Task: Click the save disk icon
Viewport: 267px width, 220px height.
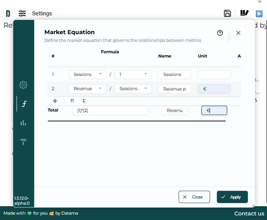Action: 228,13
